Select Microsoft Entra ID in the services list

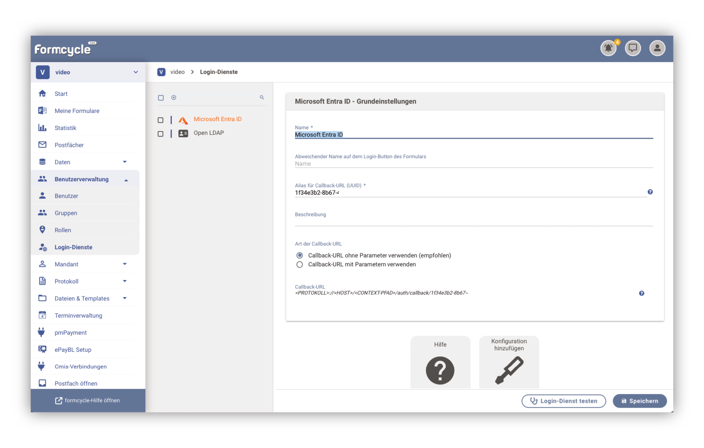tap(218, 119)
